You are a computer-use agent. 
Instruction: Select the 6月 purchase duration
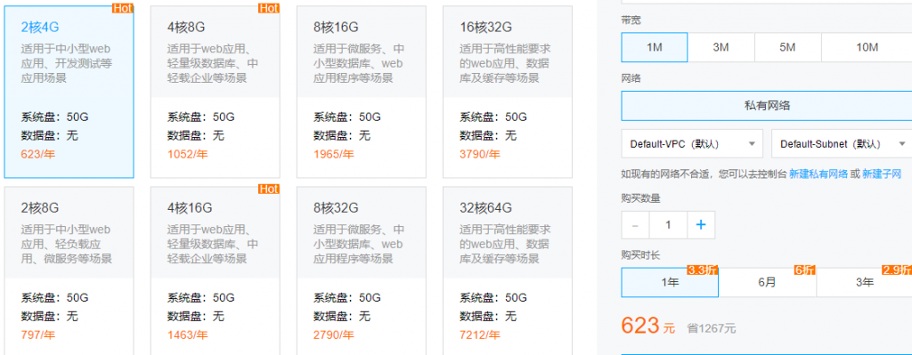767,282
